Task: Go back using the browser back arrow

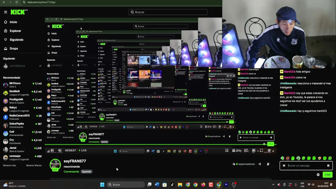Action: (x=4, y=2)
